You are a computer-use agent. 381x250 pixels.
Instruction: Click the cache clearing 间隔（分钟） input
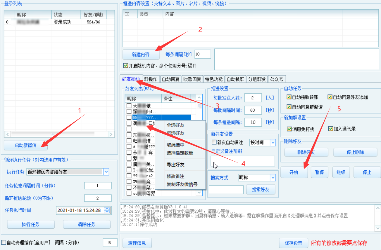110,242
